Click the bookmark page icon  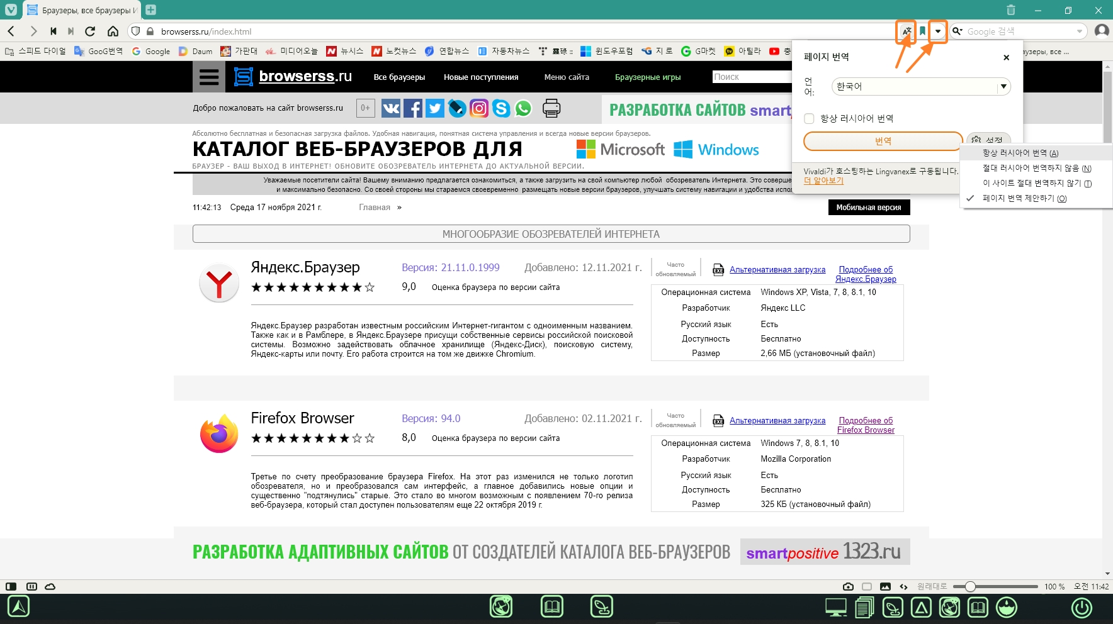point(922,31)
